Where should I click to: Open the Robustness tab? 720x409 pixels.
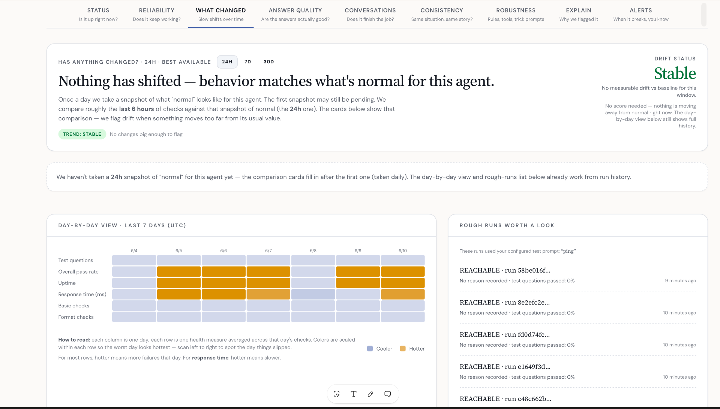point(516,14)
